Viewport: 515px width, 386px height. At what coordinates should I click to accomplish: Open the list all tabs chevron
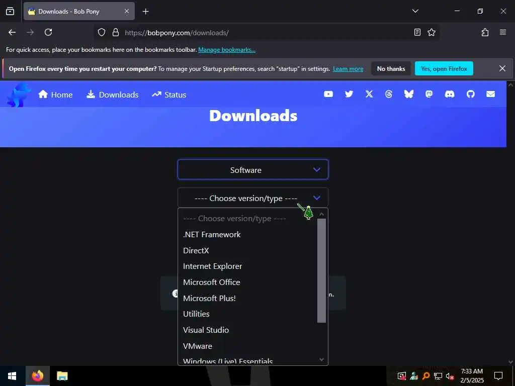(415, 11)
